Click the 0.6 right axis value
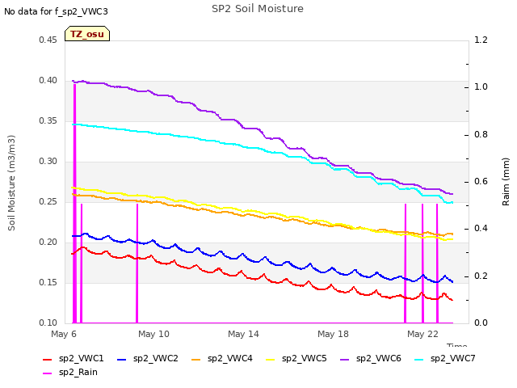Viewport: 517px width, 388px height. click(x=481, y=182)
